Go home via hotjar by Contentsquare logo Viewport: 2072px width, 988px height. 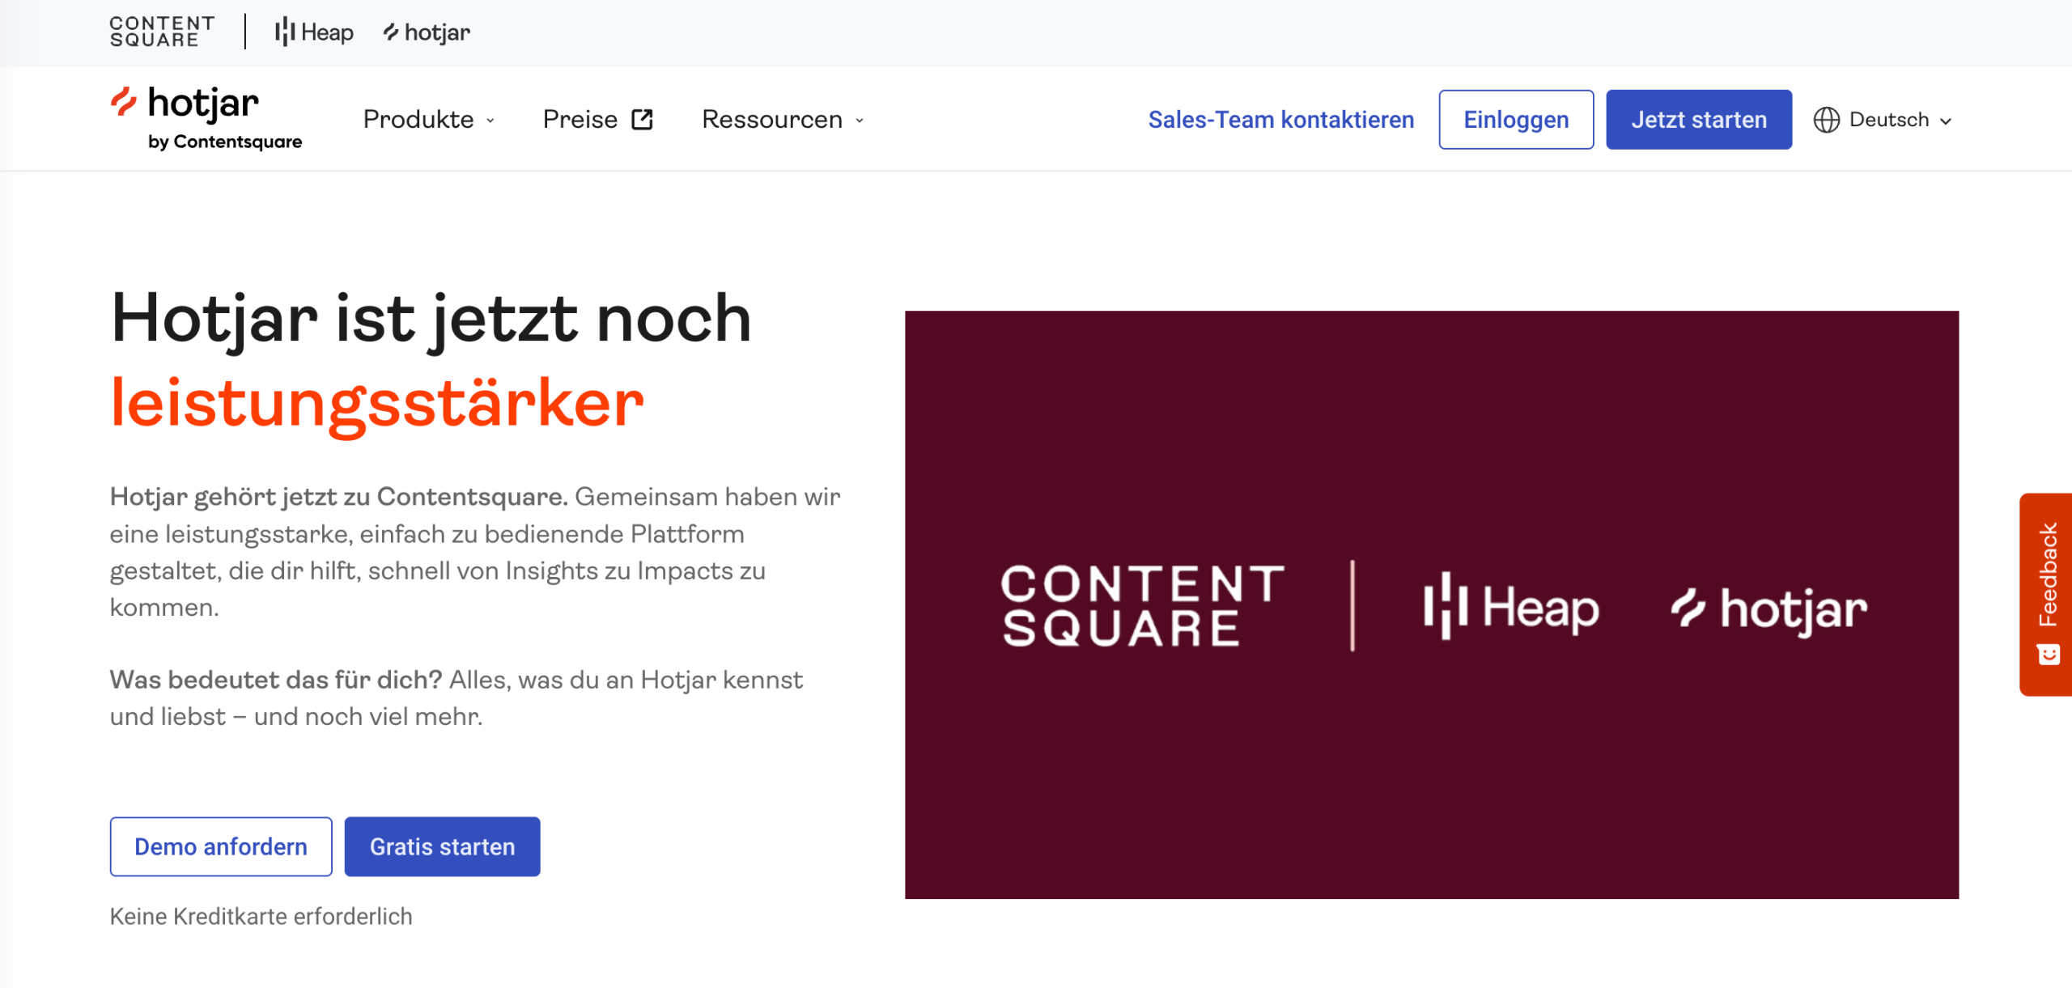206,119
